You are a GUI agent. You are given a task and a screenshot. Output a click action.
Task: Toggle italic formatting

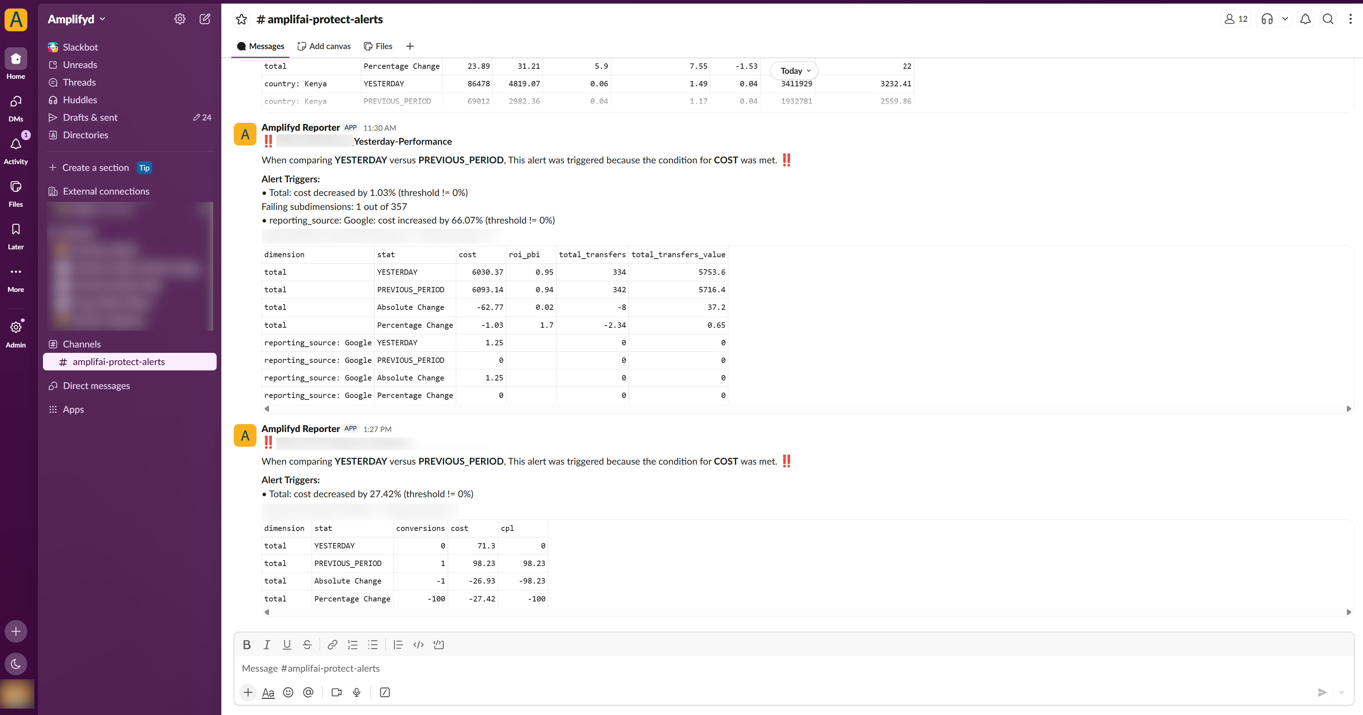(267, 645)
